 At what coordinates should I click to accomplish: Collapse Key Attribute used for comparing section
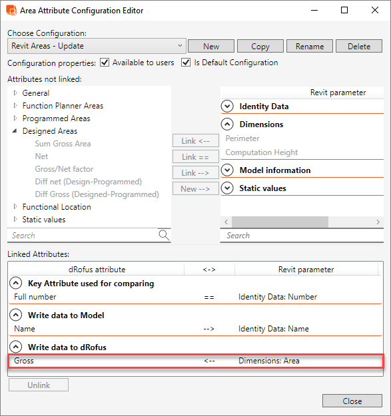pos(16,284)
